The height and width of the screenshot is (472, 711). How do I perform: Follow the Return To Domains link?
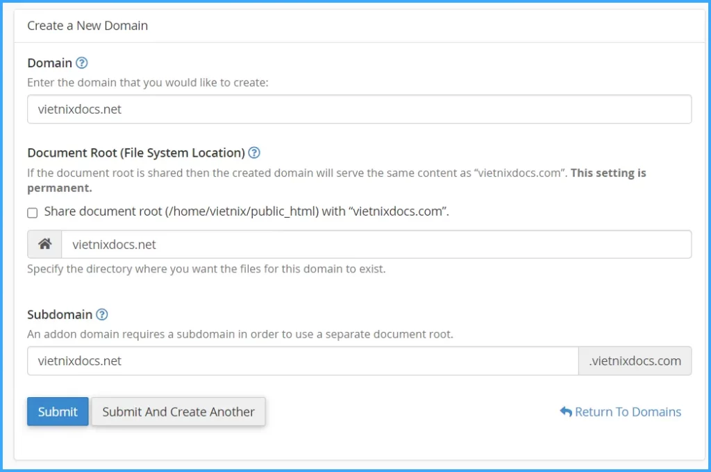pyautogui.click(x=628, y=412)
